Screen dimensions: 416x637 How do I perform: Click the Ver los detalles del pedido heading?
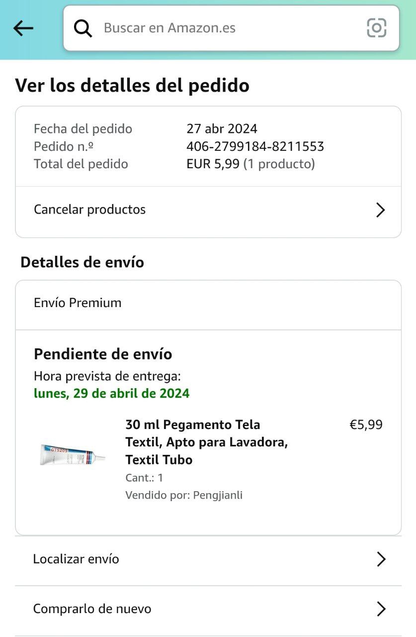[132, 86]
